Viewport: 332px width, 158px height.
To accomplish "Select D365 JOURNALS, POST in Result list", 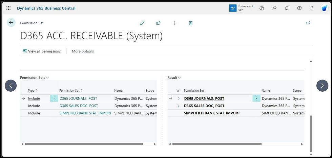I will coord(204,98).
